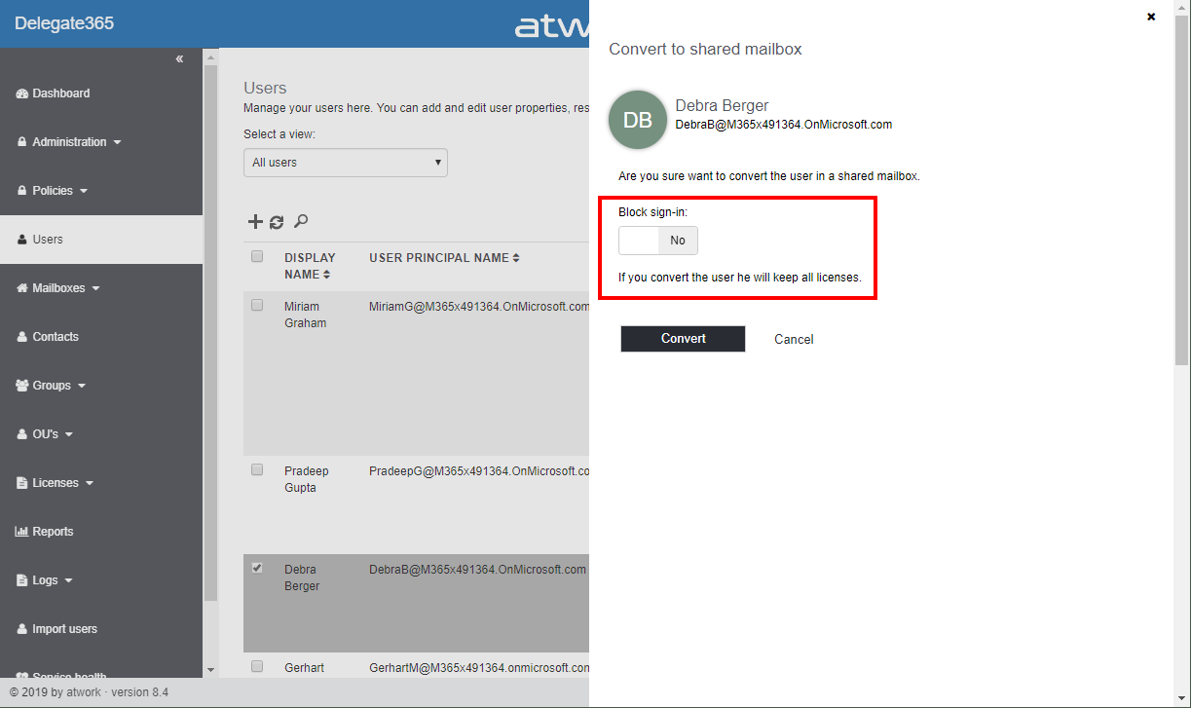The image size is (1191, 708).
Task: Click Miriam Graham display name cell
Action: coord(305,315)
